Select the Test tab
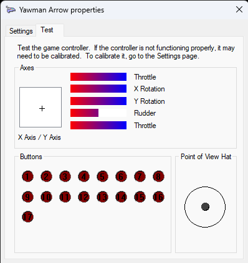Image resolution: width=248 pixels, height=263 pixels. pyautogui.click(x=50, y=30)
